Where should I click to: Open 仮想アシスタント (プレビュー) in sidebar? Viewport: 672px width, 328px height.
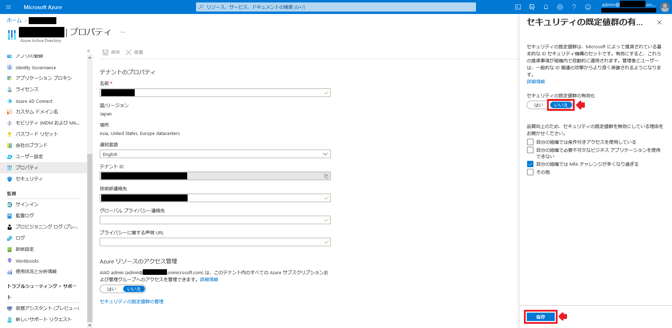pos(43,308)
